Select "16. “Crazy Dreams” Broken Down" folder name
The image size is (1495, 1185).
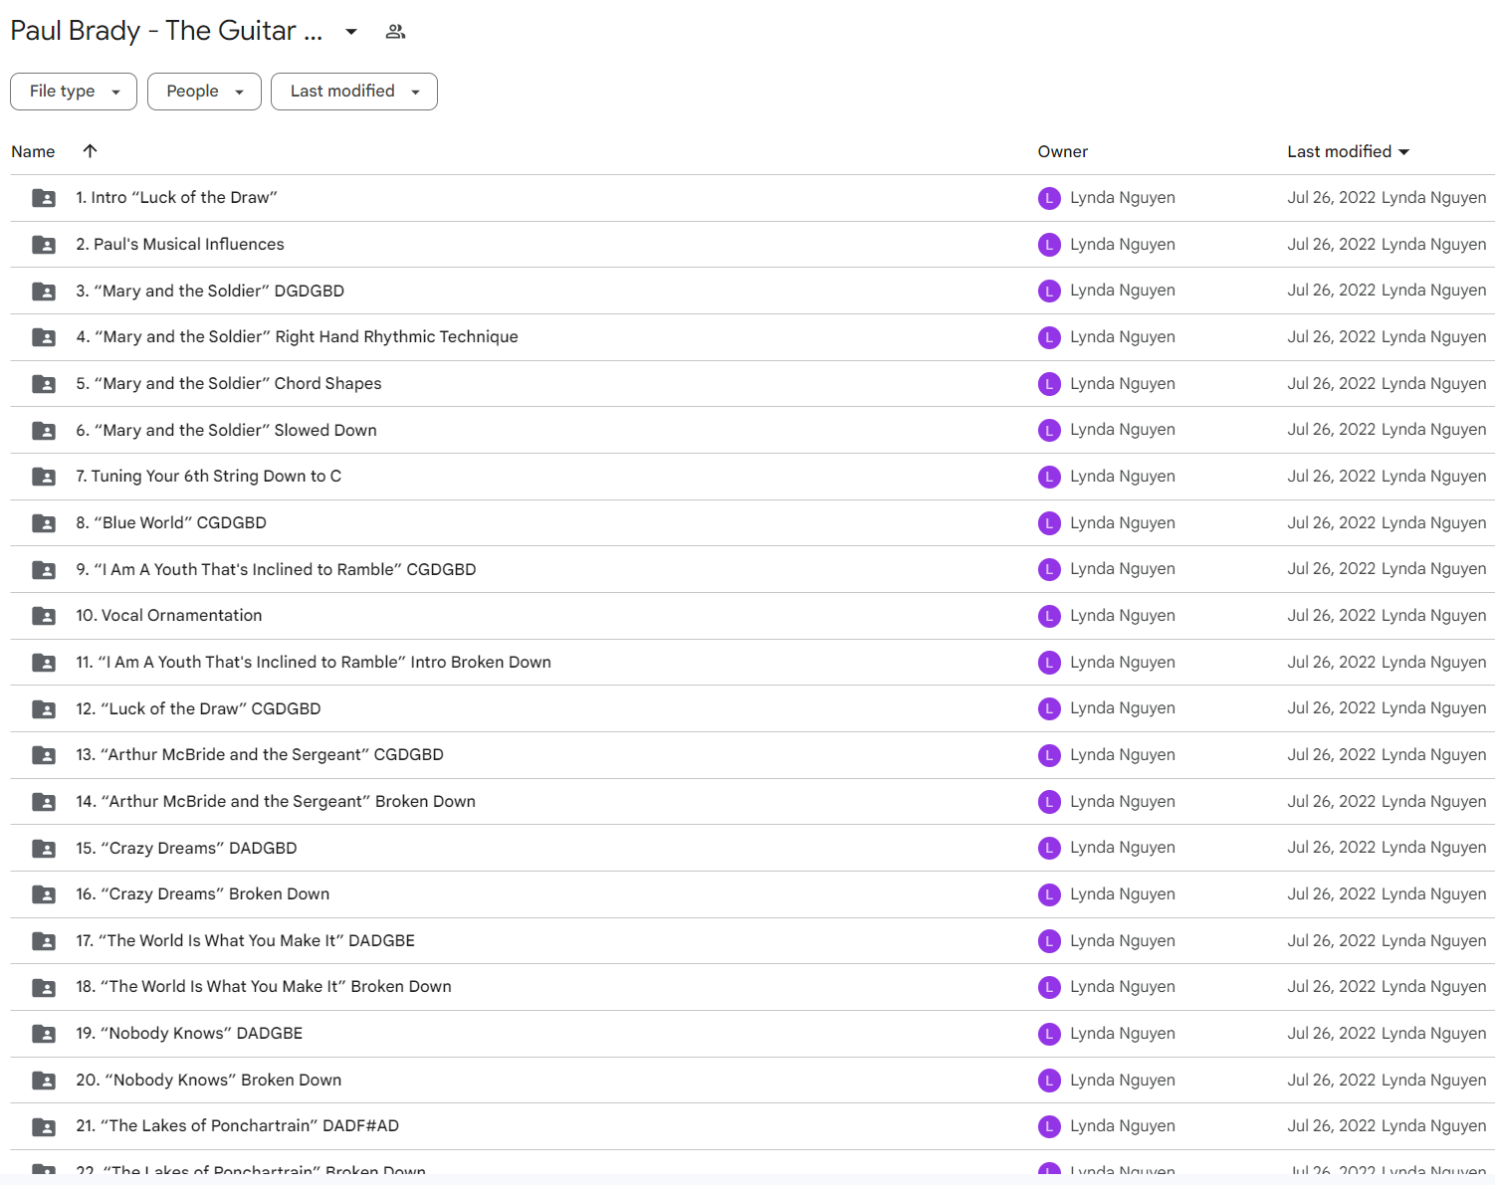[x=203, y=894]
